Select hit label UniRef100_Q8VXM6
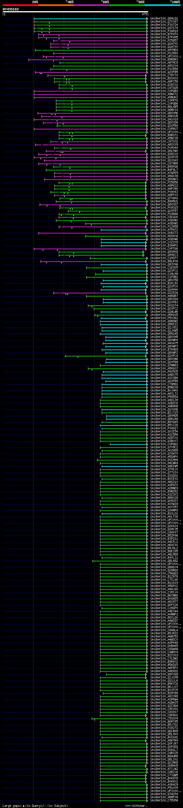The width and height of the screenshot is (183, 808). 164,113
